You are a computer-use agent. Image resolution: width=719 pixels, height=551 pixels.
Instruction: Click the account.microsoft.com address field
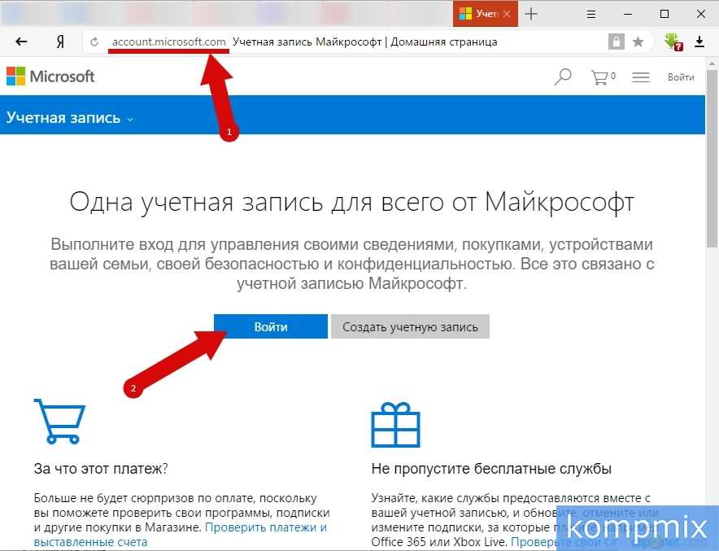point(168,42)
